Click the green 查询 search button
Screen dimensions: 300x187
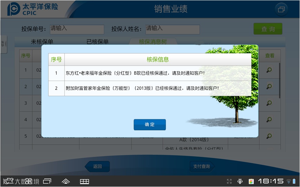coord(268,29)
